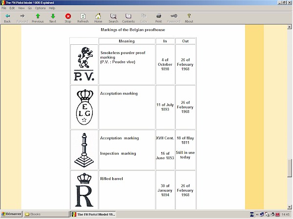Expand hidden tray icons chevron

(257, 215)
